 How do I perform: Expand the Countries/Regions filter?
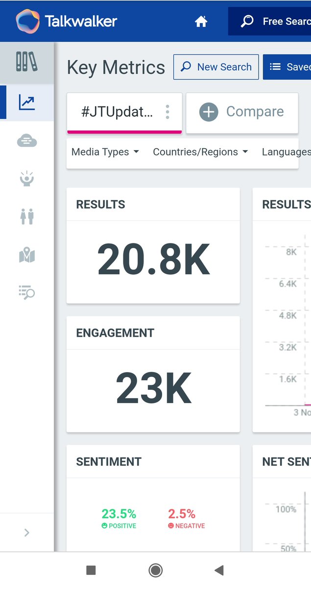point(200,152)
